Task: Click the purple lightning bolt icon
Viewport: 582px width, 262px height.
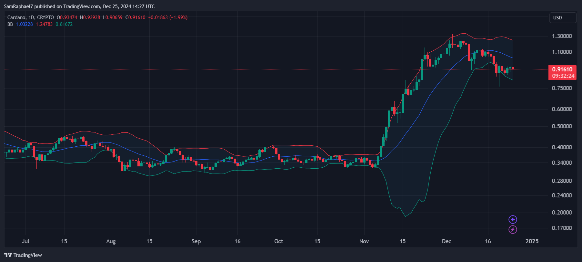Action: tap(513, 230)
